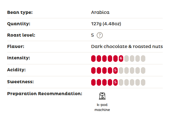Image resolution: width=184 pixels, height=124 pixels.
Task: Click the Acidity pill numbered 5
Action: click(x=115, y=70)
